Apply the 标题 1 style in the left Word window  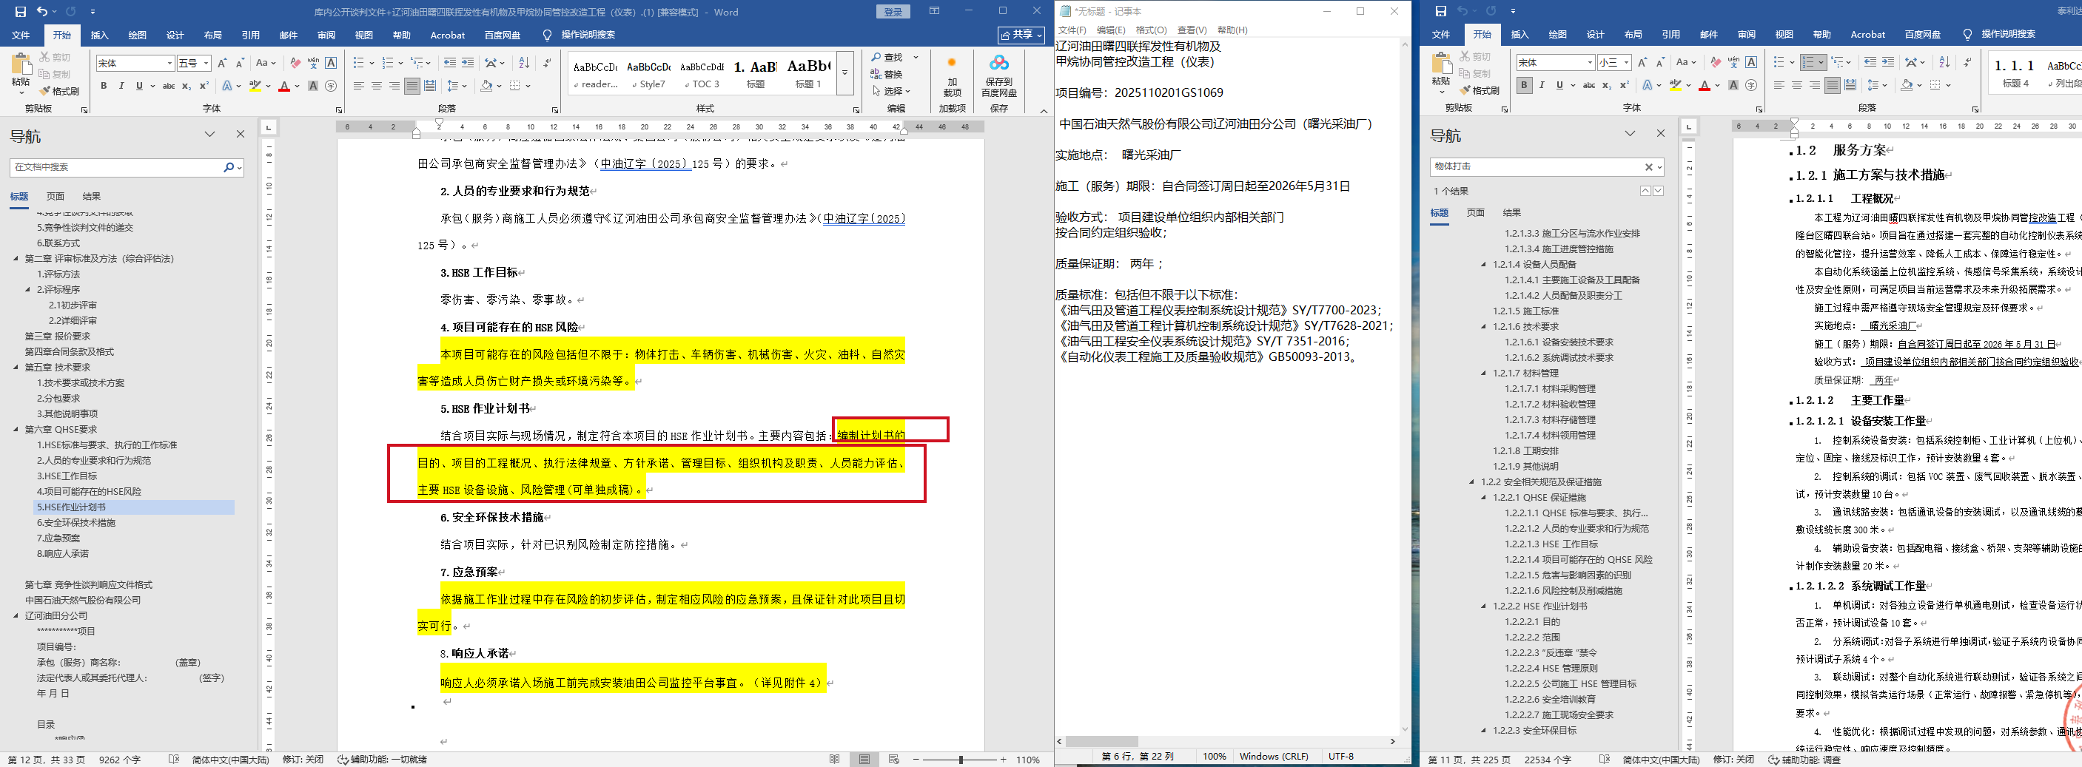point(808,72)
